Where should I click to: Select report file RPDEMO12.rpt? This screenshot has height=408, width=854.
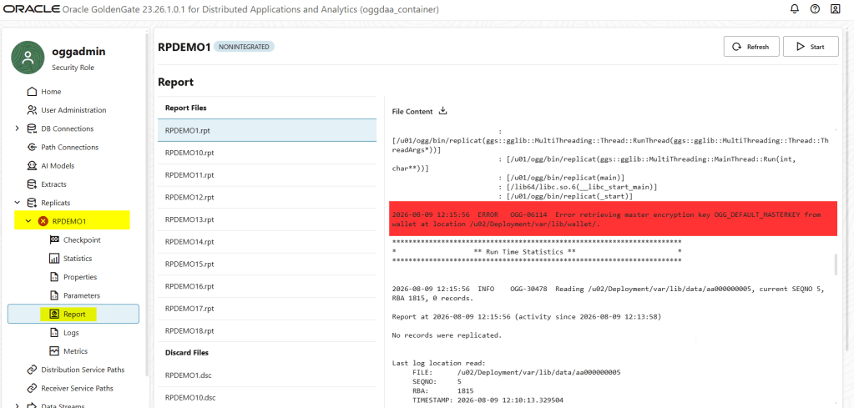tap(267, 198)
